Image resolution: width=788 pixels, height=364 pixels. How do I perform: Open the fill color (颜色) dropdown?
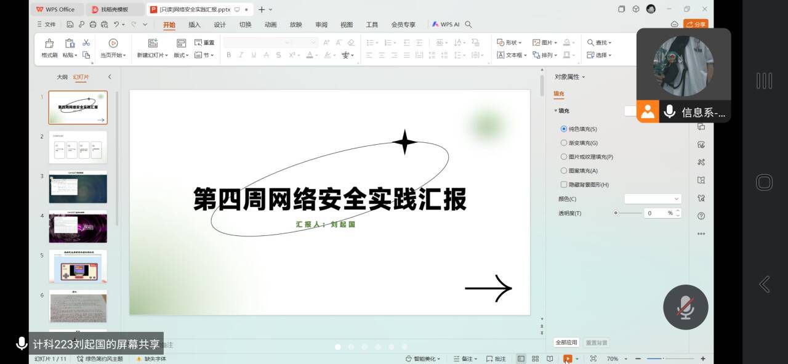653,199
